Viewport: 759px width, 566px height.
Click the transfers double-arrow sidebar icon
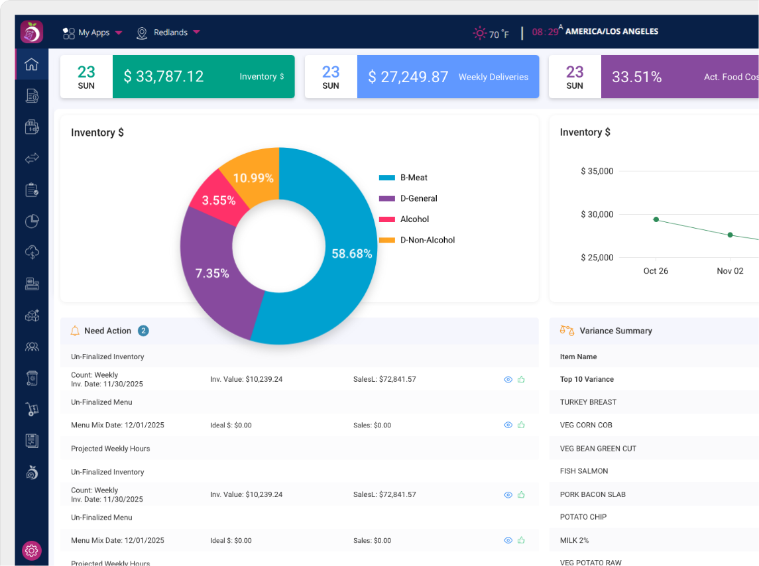click(x=32, y=158)
